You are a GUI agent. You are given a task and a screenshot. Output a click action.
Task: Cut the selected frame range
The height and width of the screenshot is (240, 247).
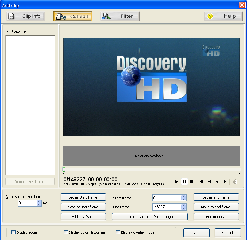150,217
